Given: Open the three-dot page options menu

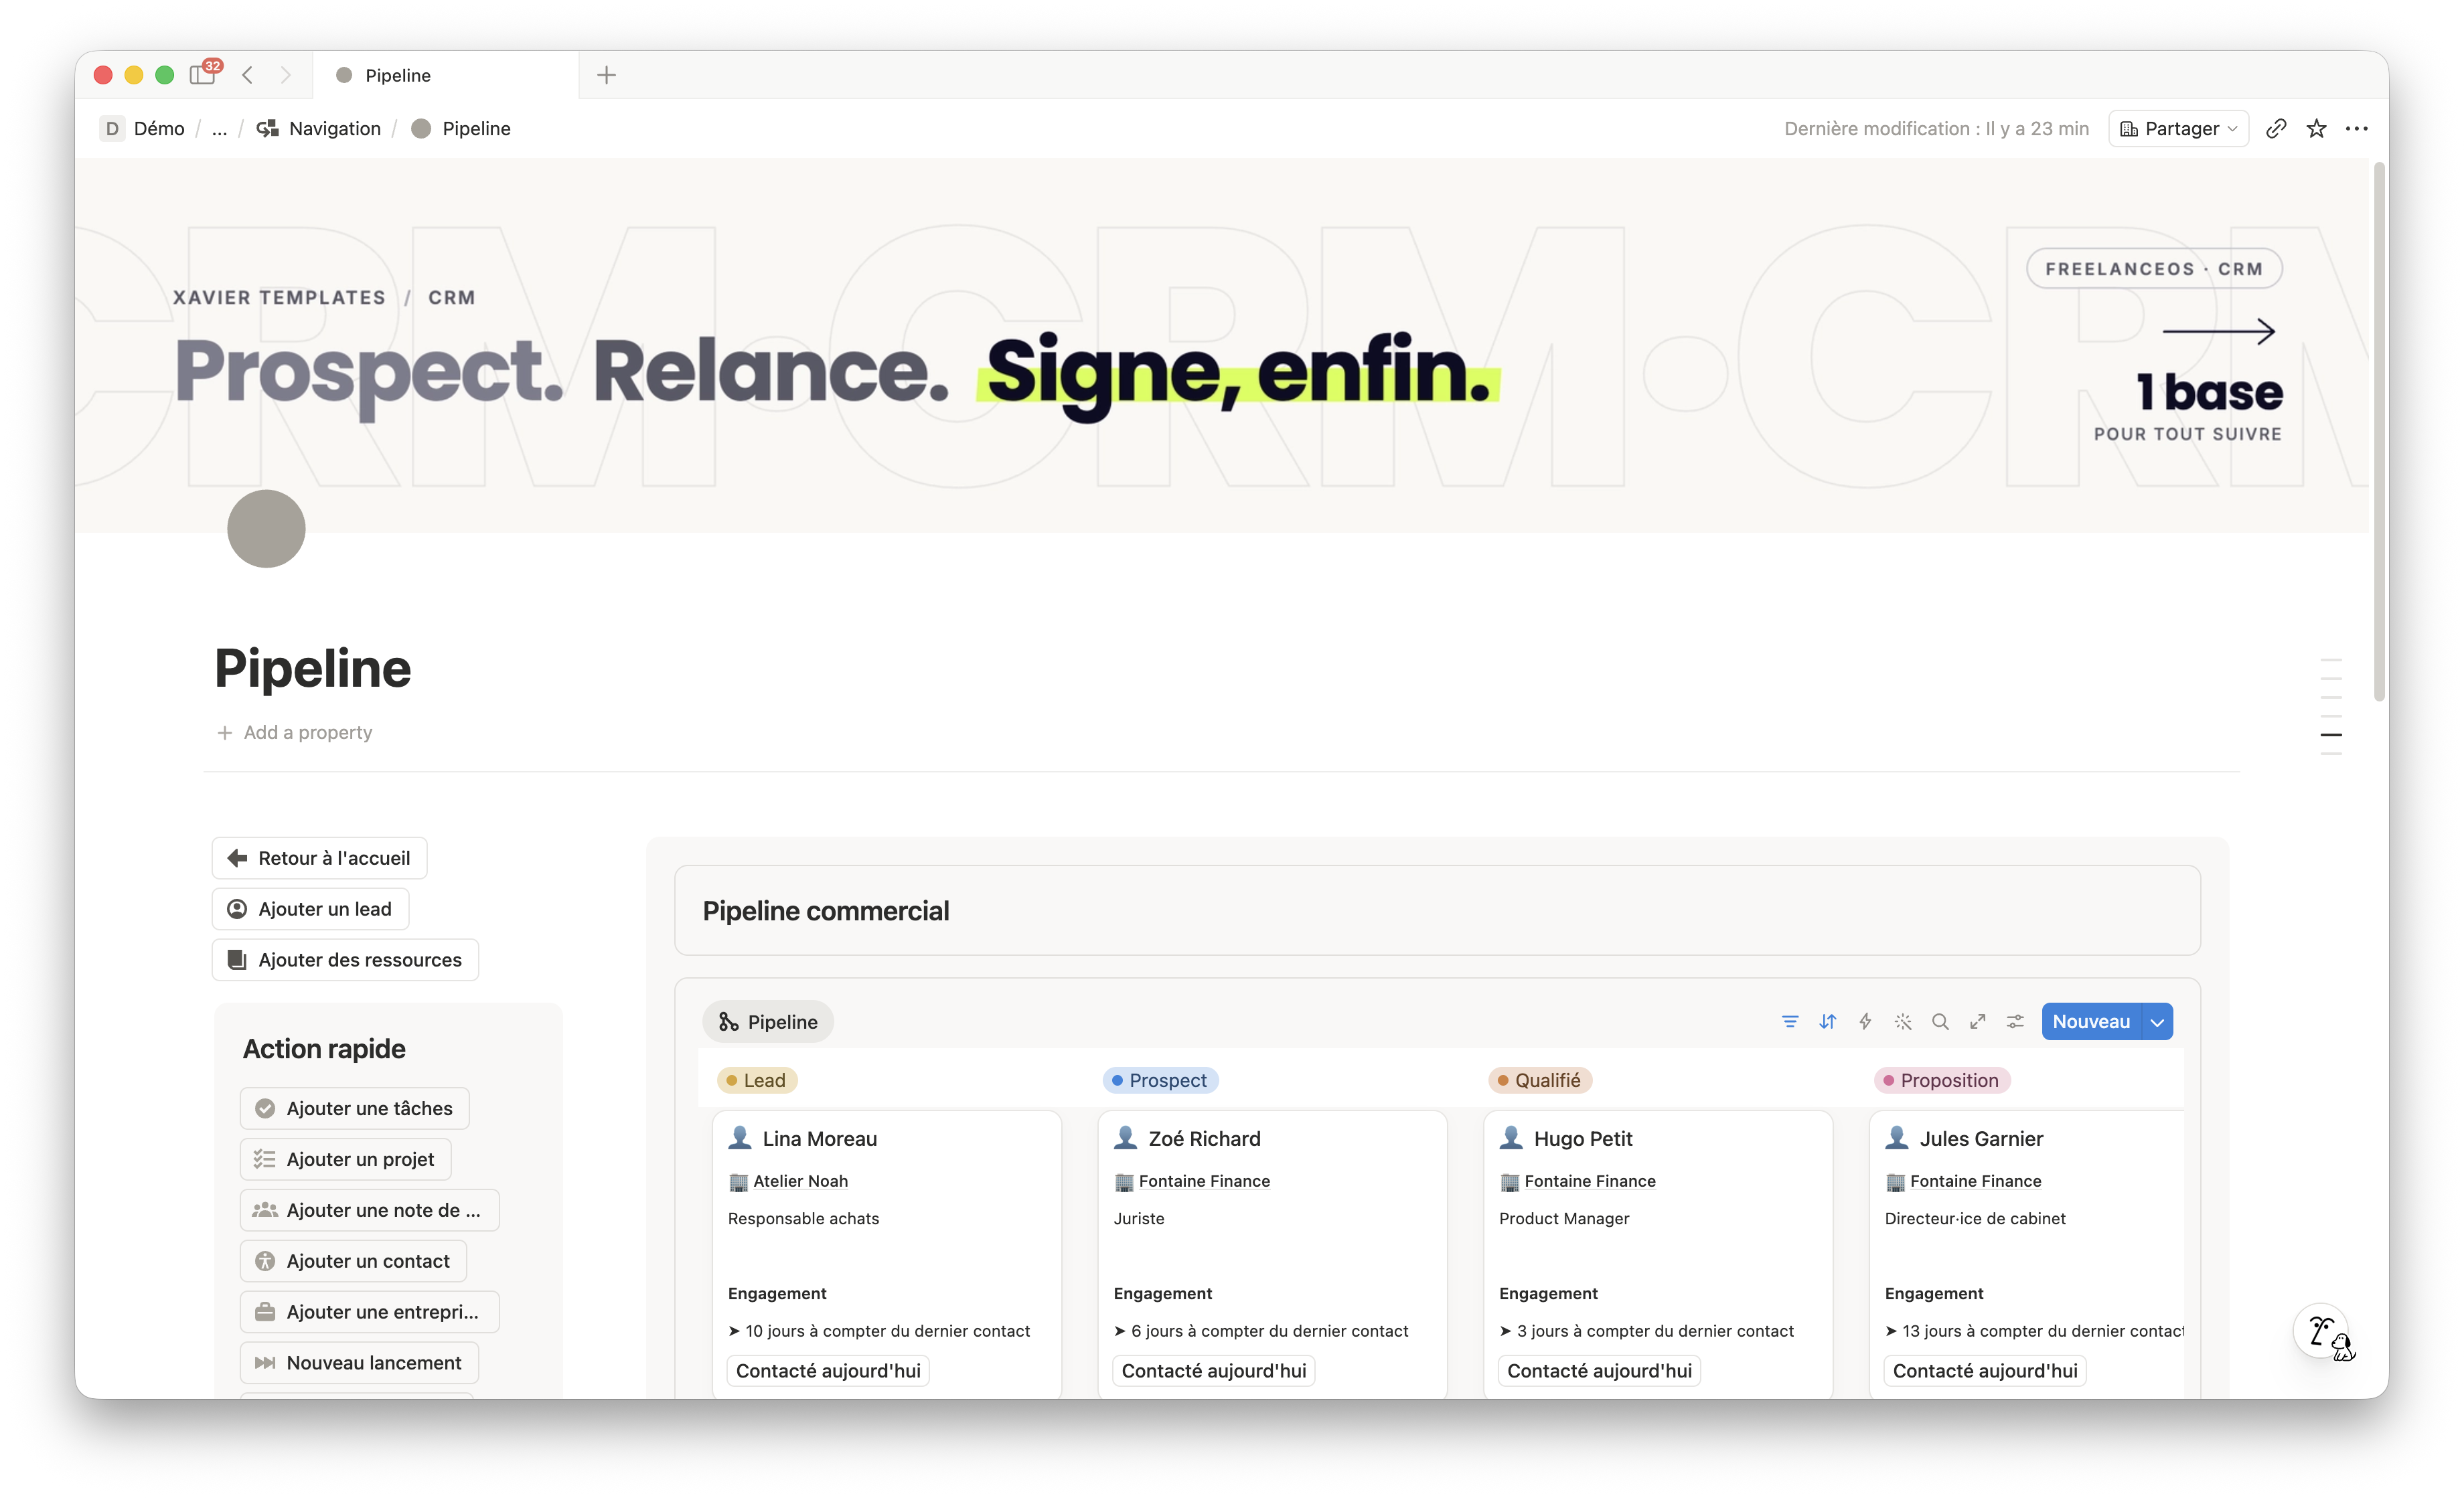Looking at the screenshot, I should 2357,128.
